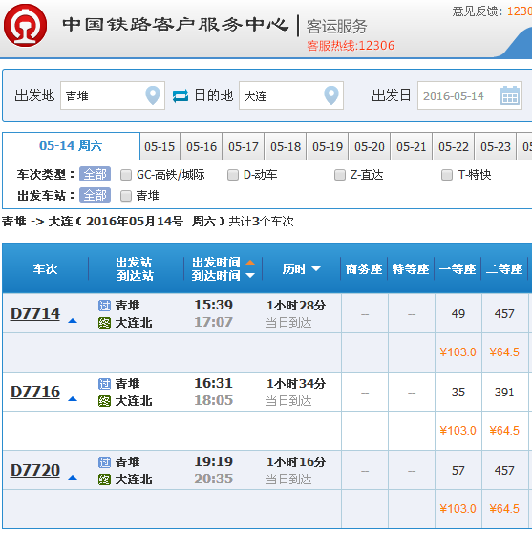Select the 05-14 周六 date tab
532x533 pixels.
pyautogui.click(x=71, y=146)
